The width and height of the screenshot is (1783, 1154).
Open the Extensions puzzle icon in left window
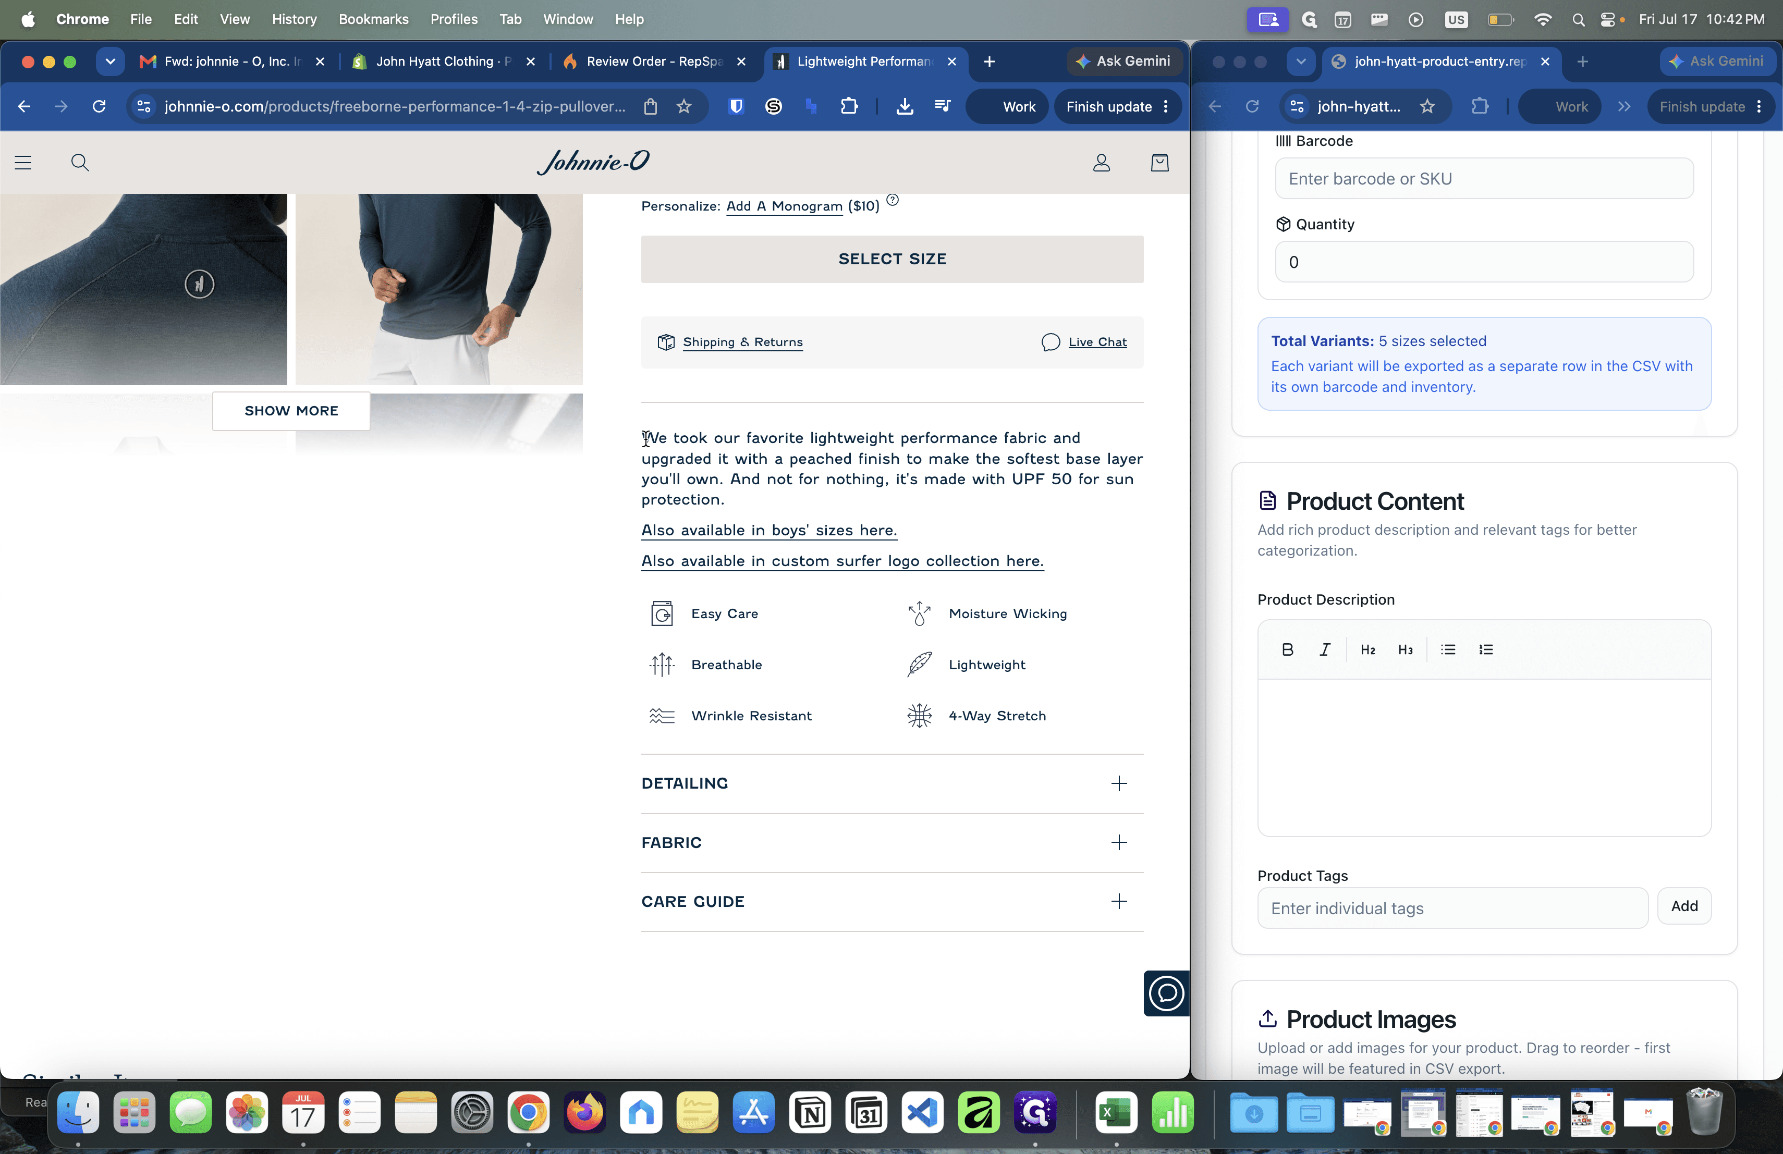[x=849, y=106]
